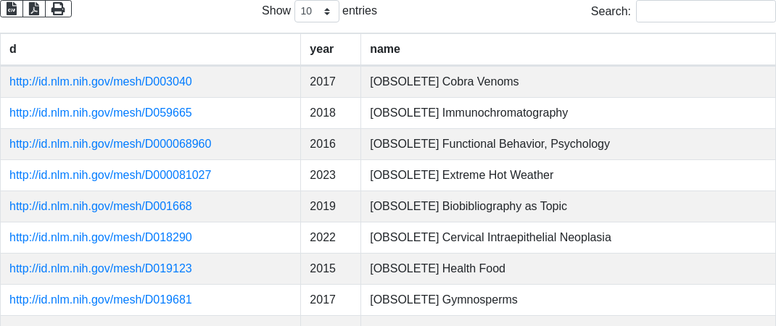This screenshot has height=326, width=776.
Task: Follow the mesh/D000068960 link
Action: point(110,144)
